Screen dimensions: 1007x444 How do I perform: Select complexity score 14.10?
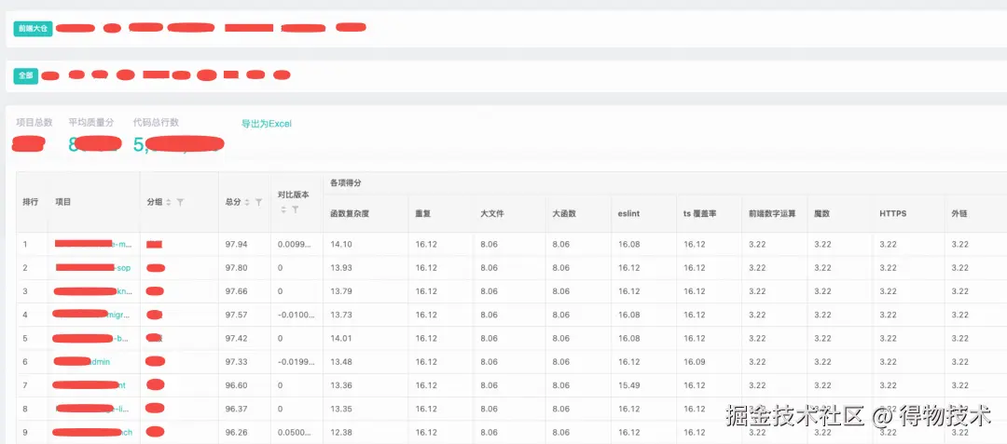pyautogui.click(x=341, y=244)
